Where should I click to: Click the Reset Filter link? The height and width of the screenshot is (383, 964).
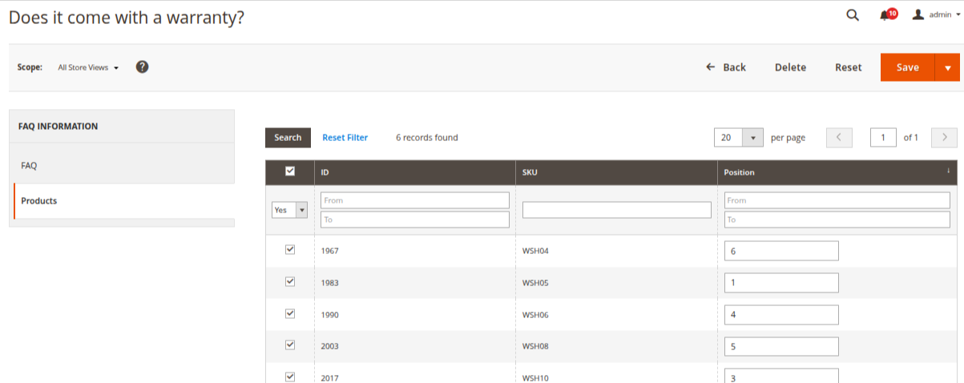(345, 138)
